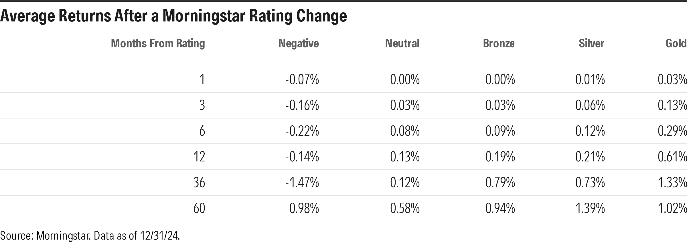Select the 36 months row label
This screenshot has height=243, width=687.
pyautogui.click(x=199, y=183)
